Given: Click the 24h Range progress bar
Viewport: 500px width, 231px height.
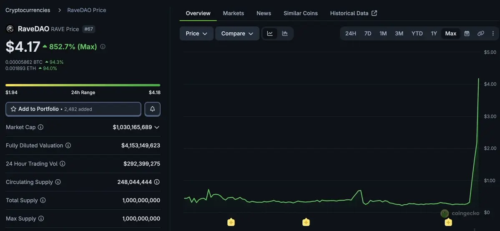Looking at the screenshot, I should coord(83,85).
